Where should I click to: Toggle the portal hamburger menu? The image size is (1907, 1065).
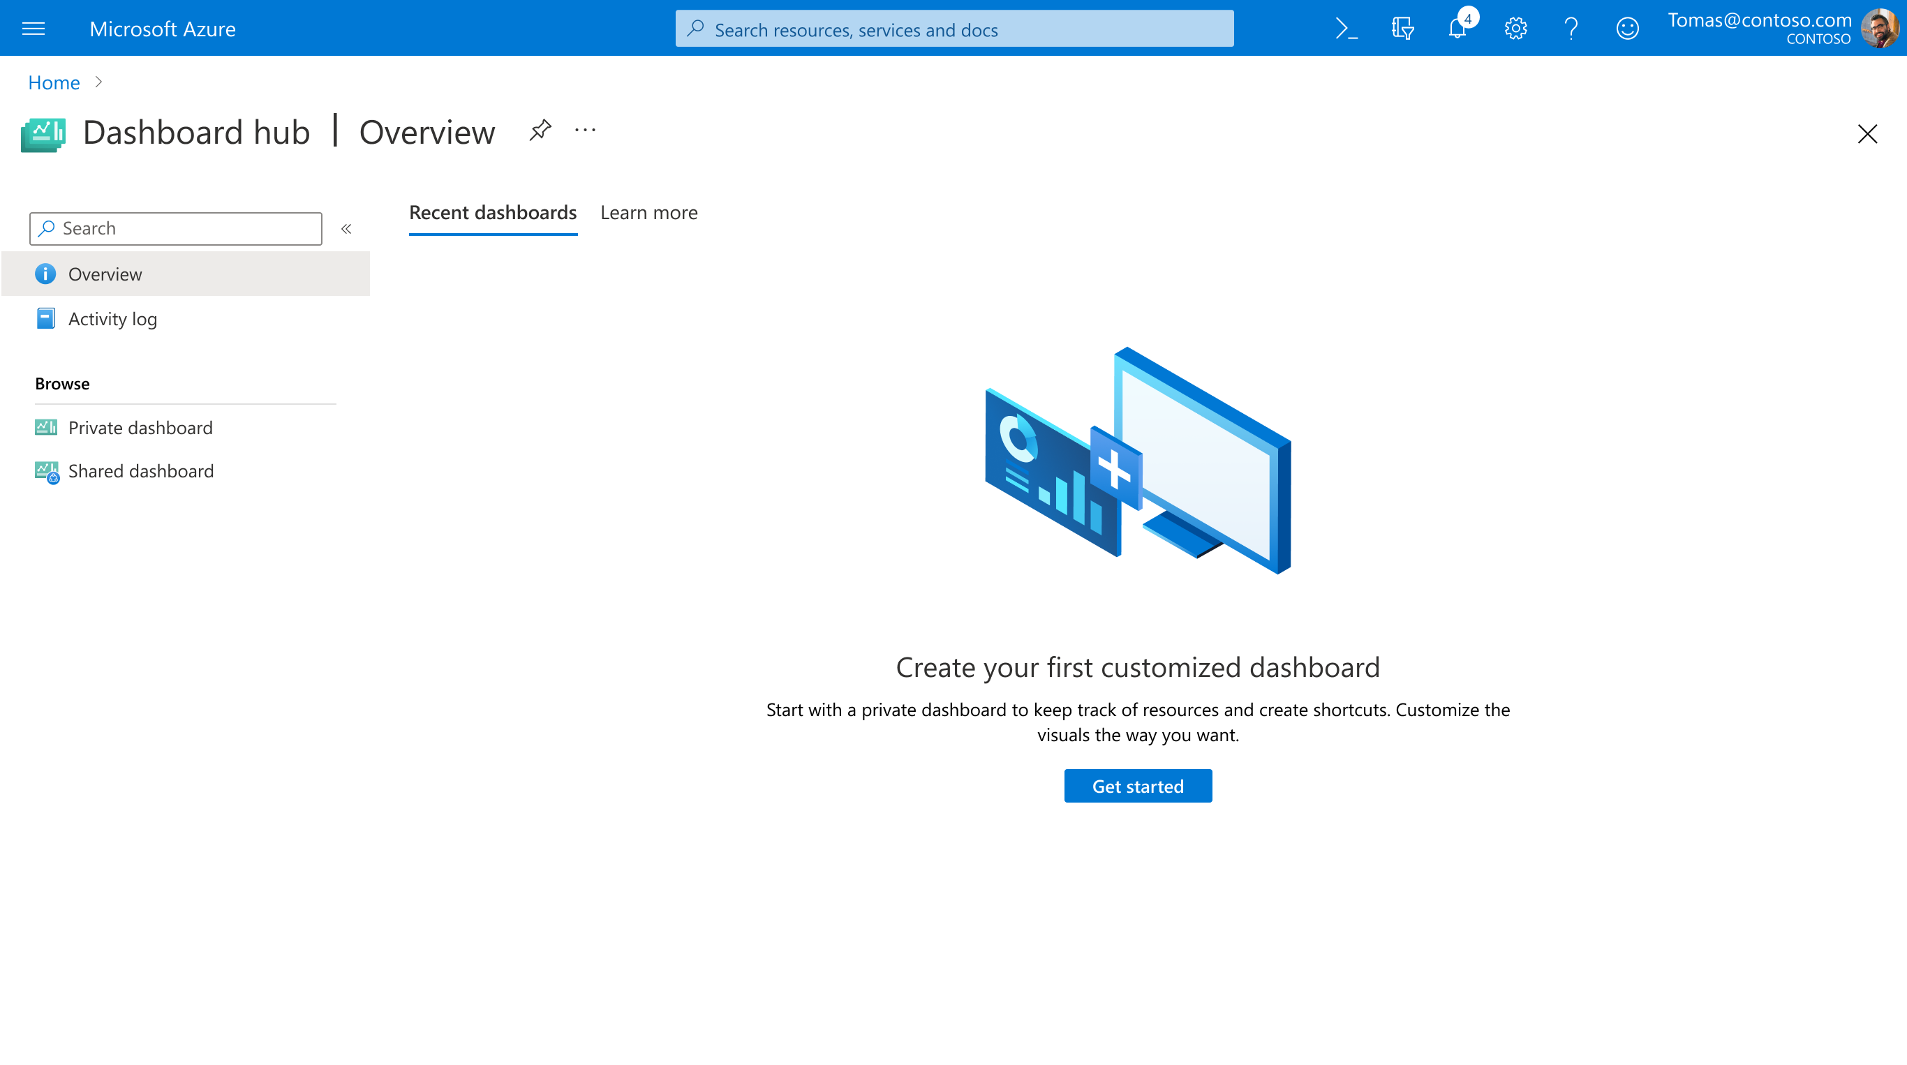pos(34,28)
